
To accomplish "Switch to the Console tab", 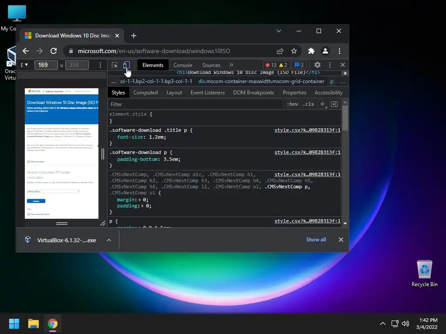I will coord(182,65).
